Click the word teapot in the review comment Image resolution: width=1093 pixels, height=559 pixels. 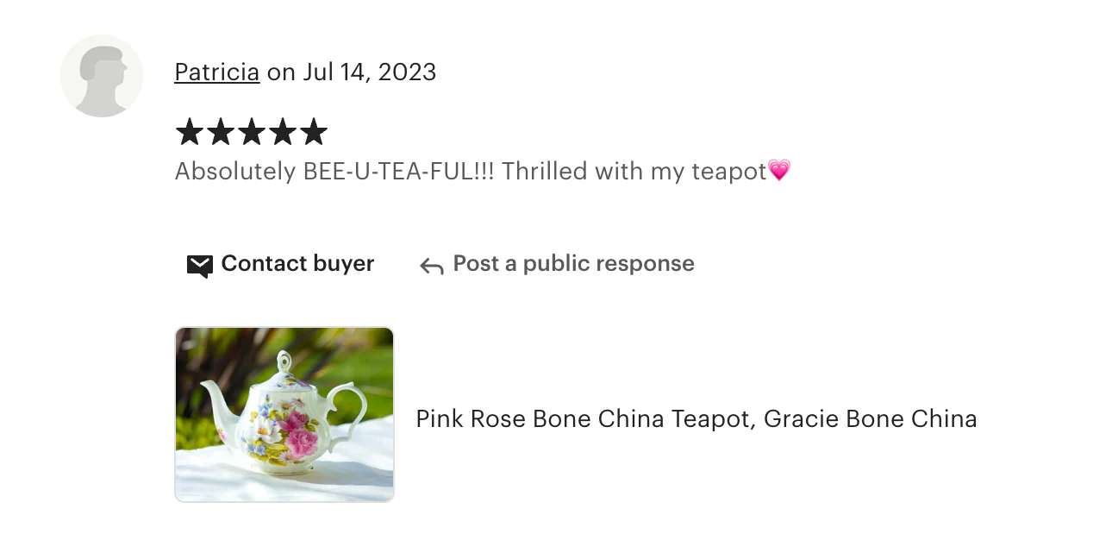click(x=729, y=171)
